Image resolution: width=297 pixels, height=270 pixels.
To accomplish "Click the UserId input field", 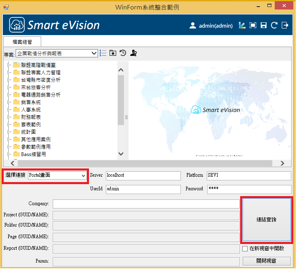I will (x=144, y=190).
